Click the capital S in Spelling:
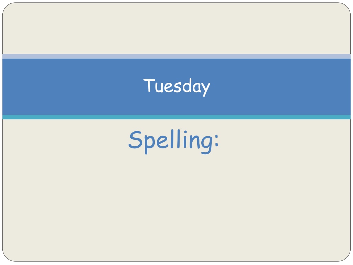 pyautogui.click(x=135, y=140)
